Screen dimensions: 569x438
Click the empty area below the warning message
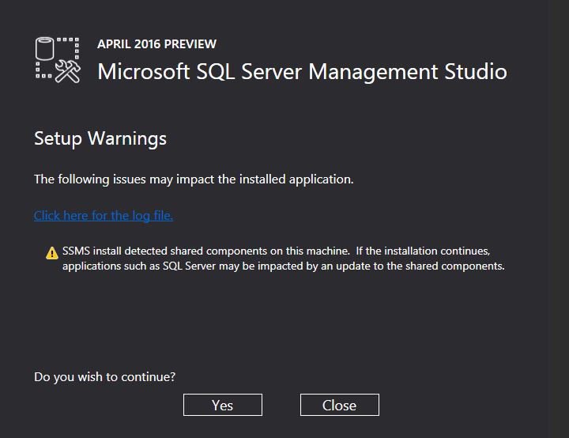point(284,316)
